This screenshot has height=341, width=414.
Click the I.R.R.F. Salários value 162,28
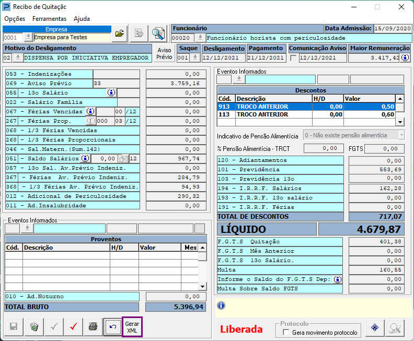[376, 189]
